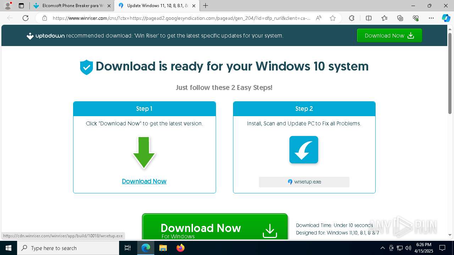Switch to Elcomsoft Phone Breaker tab

click(x=72, y=6)
